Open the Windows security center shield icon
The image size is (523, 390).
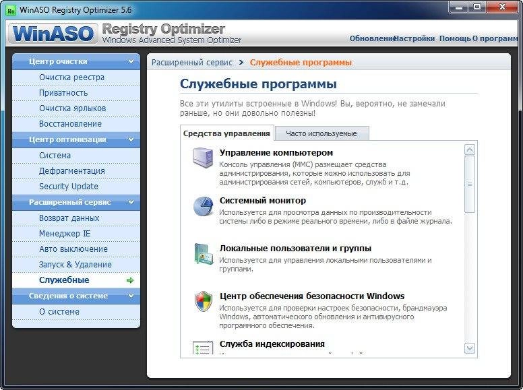(x=204, y=301)
